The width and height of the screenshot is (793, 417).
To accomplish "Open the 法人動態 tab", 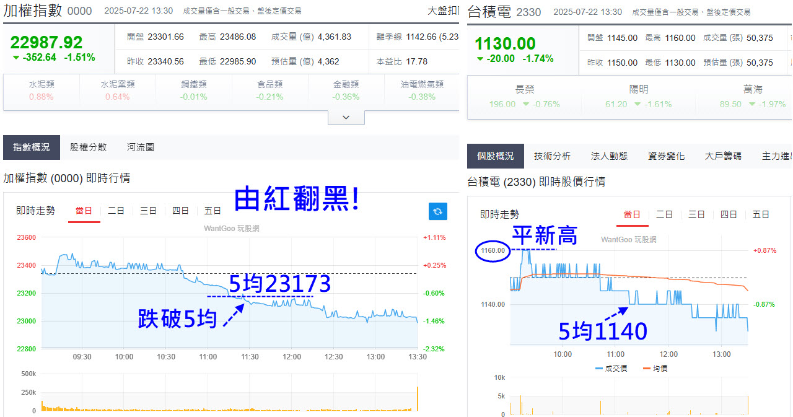I will pyautogui.click(x=609, y=156).
